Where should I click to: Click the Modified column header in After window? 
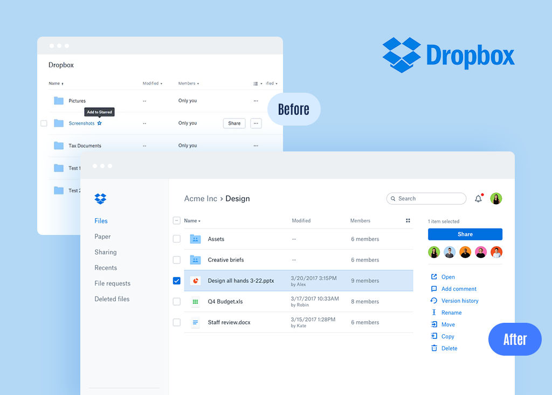[x=301, y=221]
